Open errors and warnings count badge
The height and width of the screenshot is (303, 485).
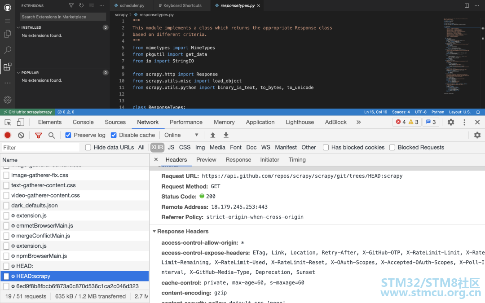click(x=407, y=122)
